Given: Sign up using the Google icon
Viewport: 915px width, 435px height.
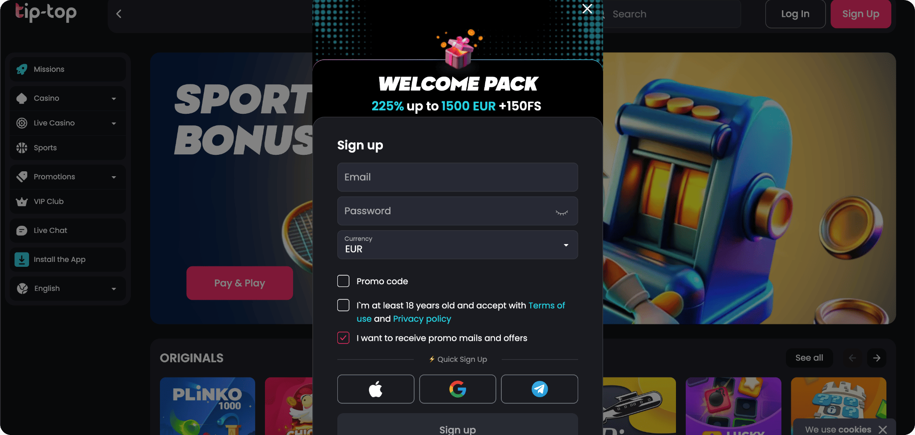Looking at the screenshot, I should [x=457, y=389].
